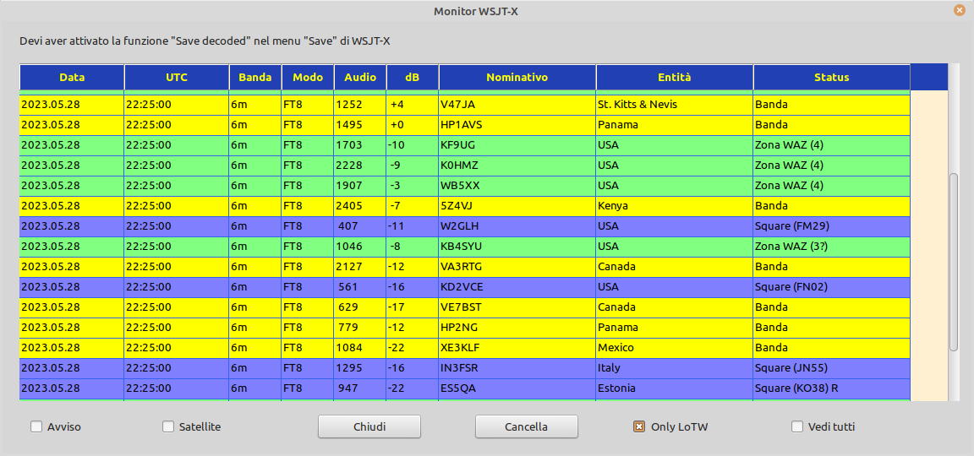Sort by the UTC column header
This screenshot has width=974, height=456.
click(x=177, y=78)
